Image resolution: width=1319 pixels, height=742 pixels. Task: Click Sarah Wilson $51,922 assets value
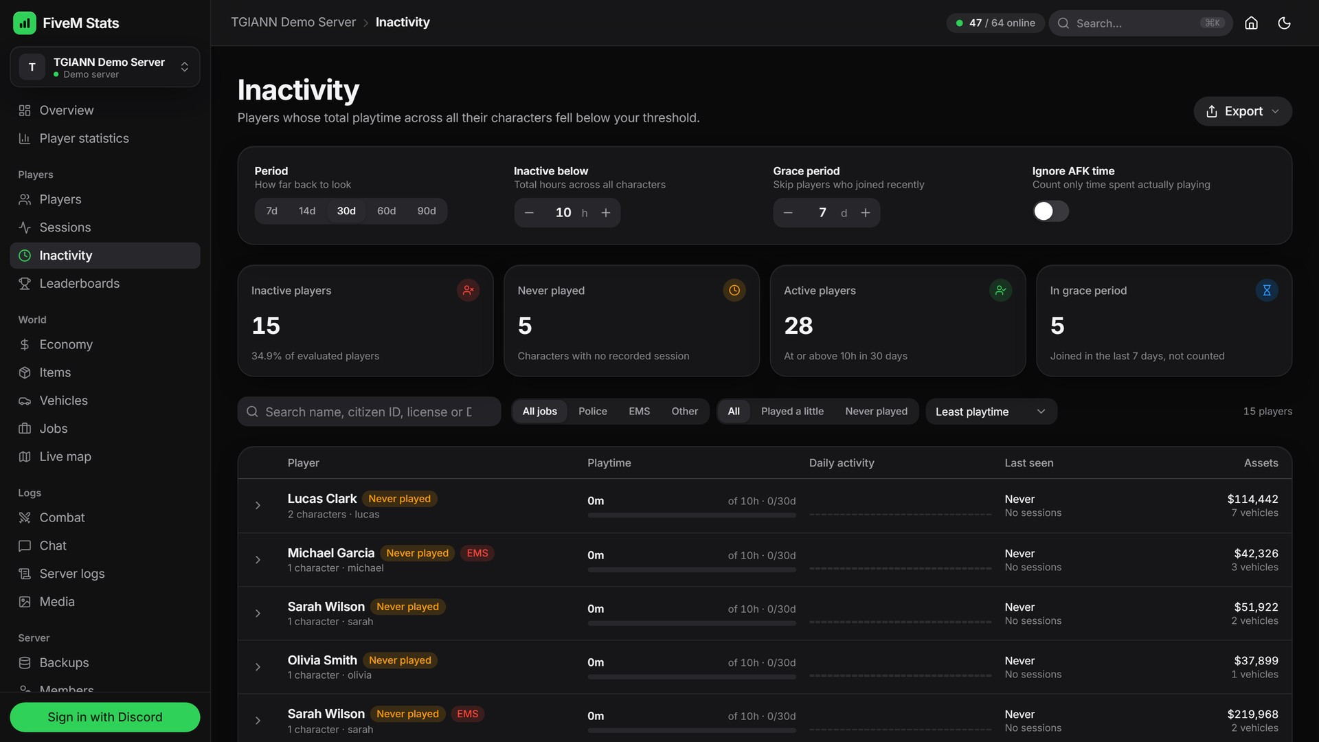[x=1256, y=607]
